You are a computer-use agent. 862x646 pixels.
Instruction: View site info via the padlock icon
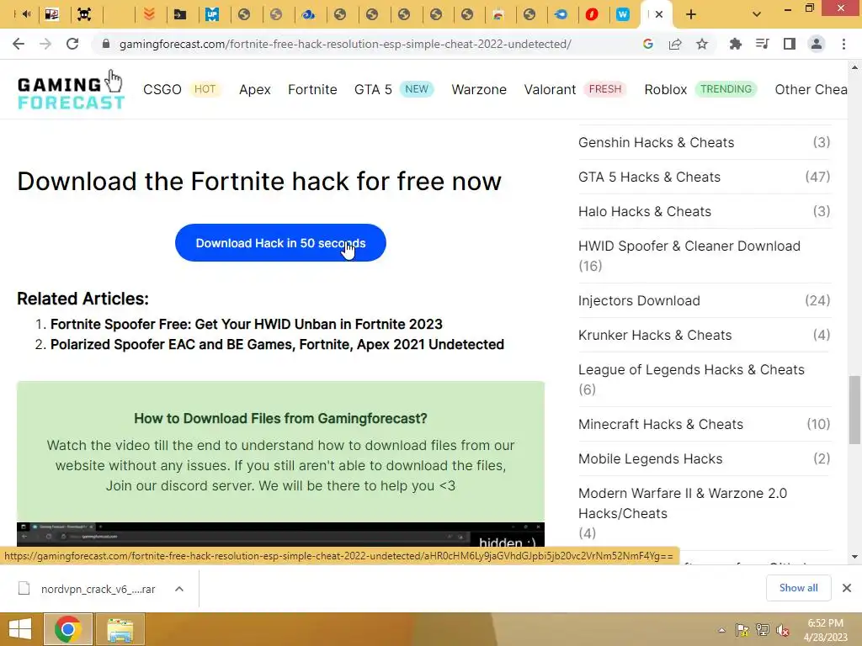(106, 44)
